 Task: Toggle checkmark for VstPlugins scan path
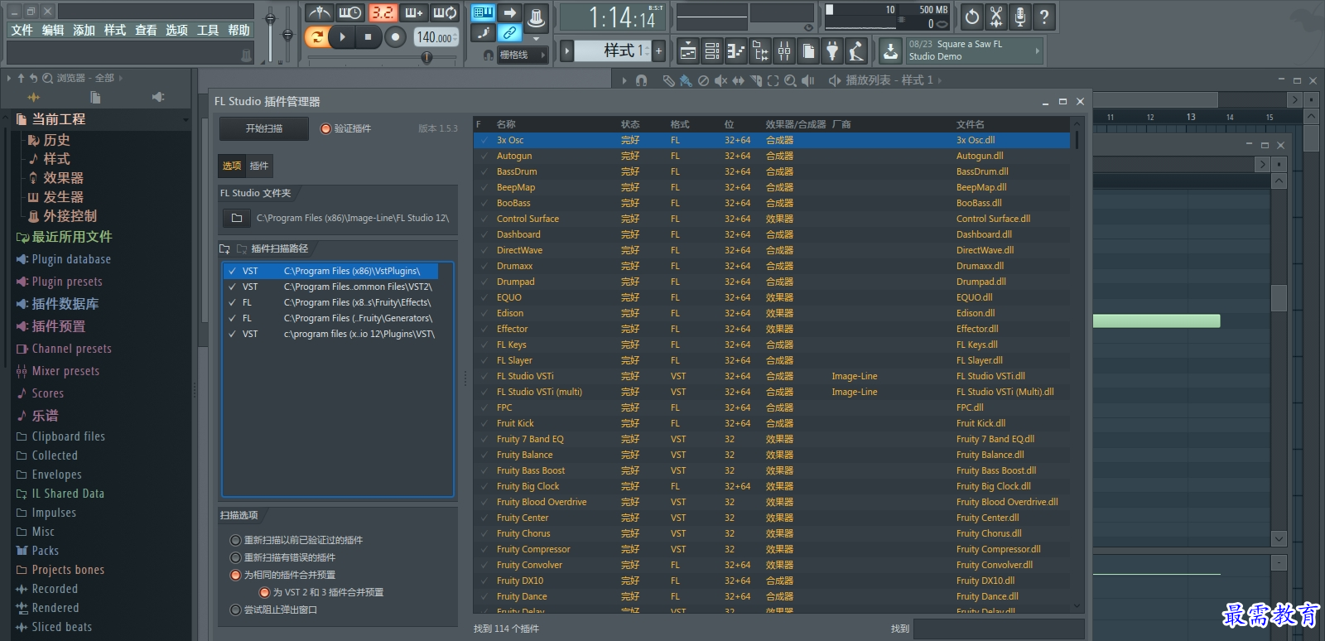coord(233,271)
